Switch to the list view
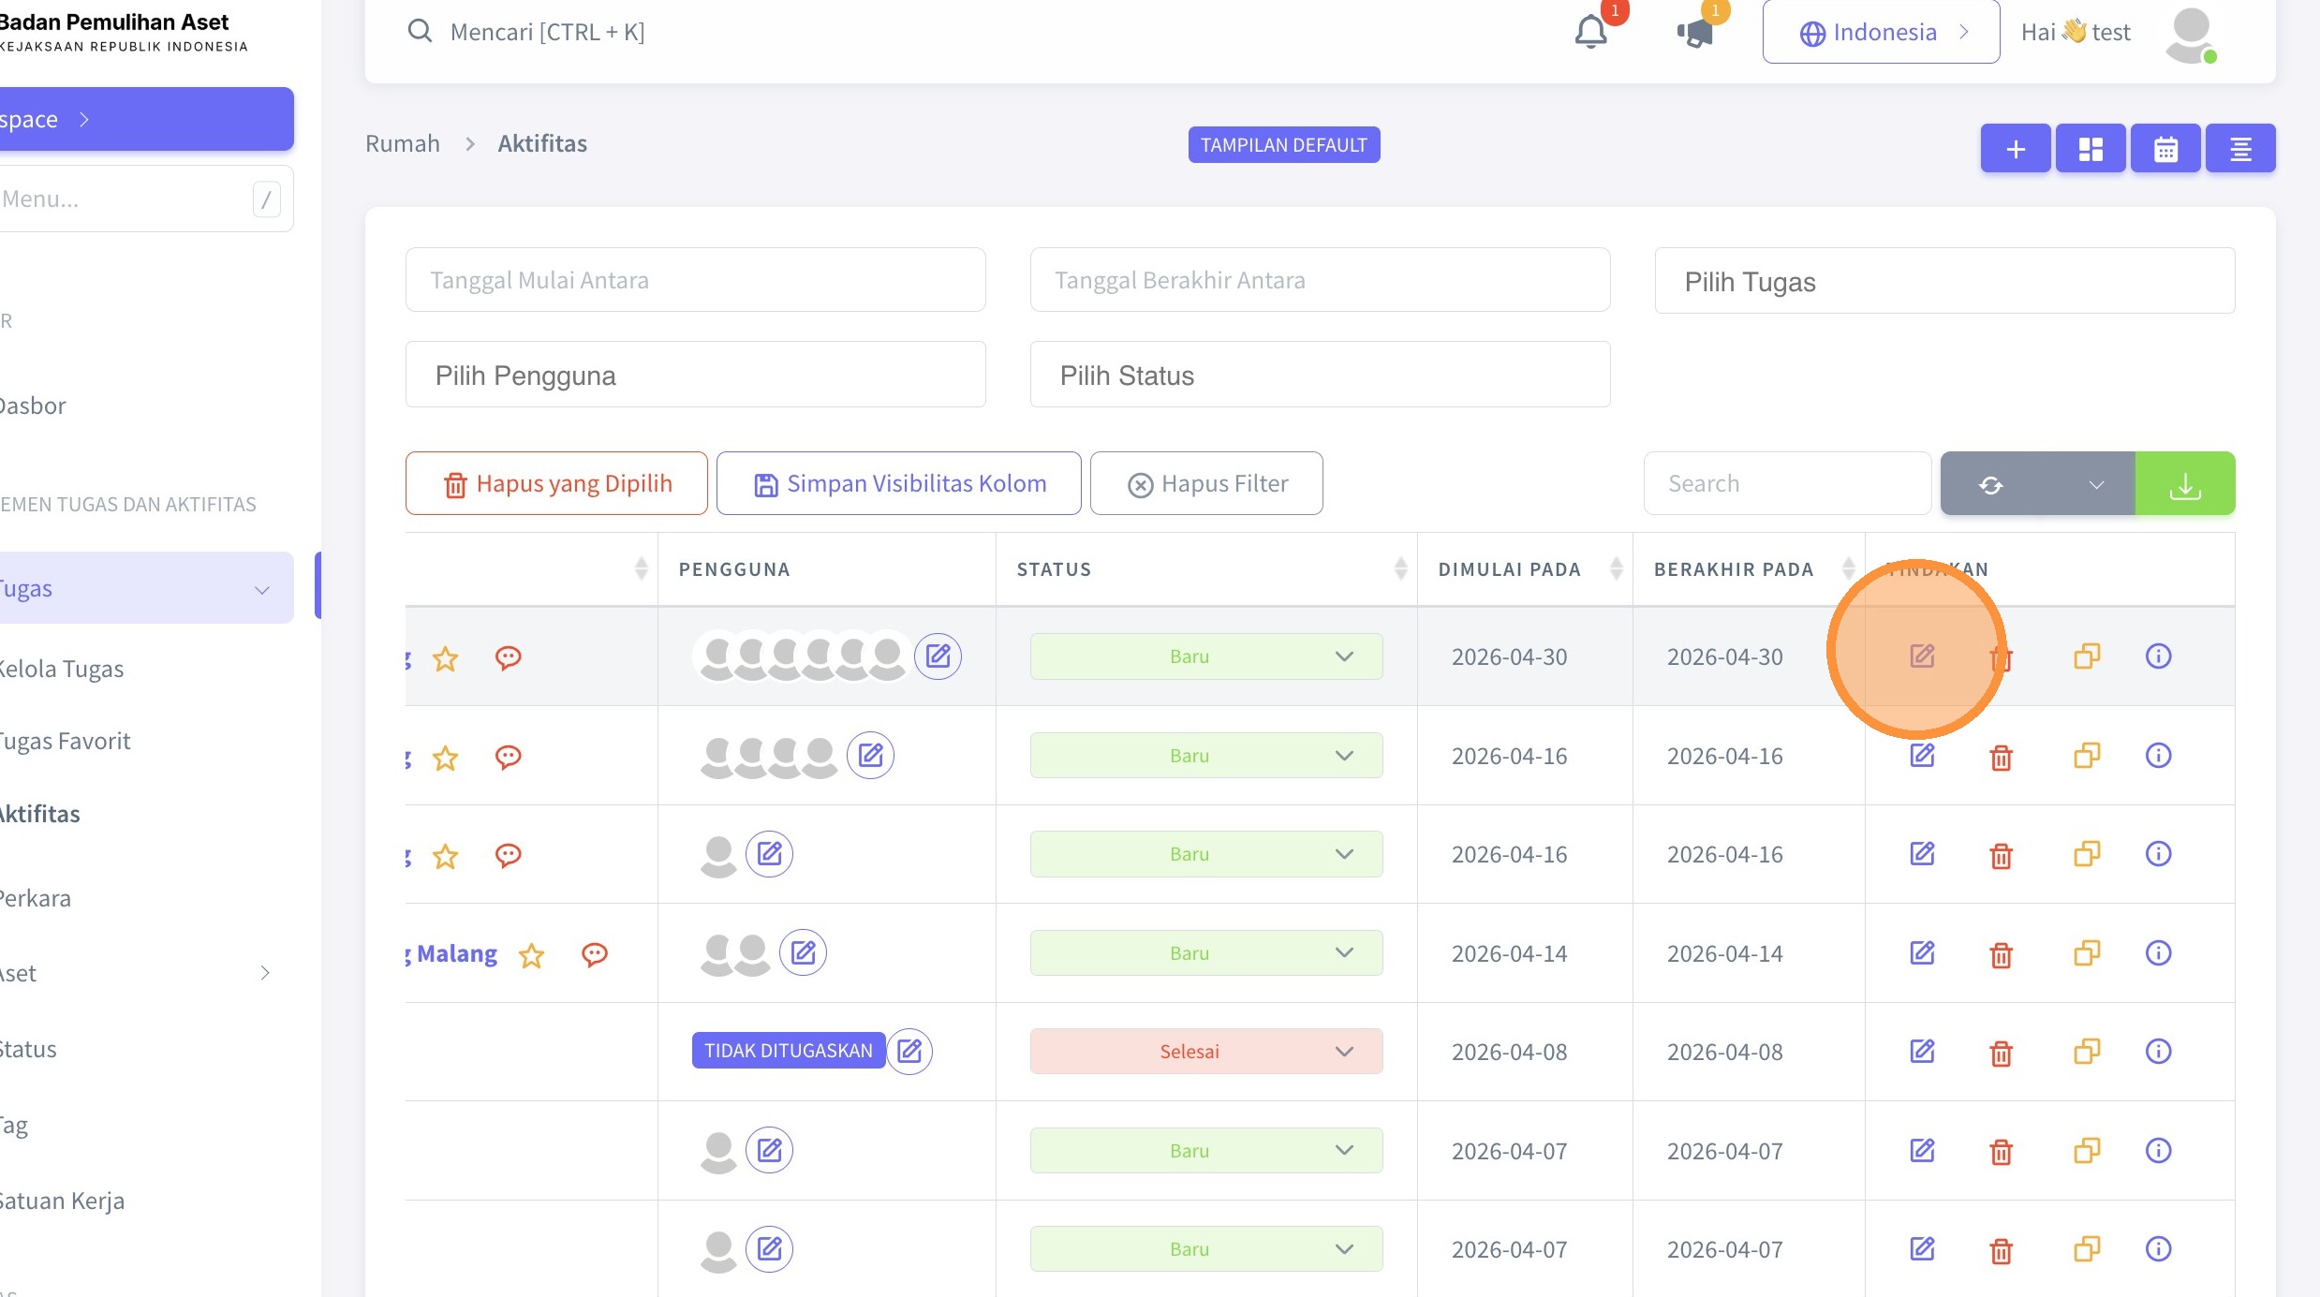The image size is (2320, 1297). tap(2240, 148)
